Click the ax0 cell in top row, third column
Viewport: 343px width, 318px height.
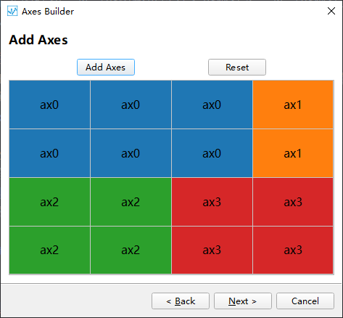[212, 105]
